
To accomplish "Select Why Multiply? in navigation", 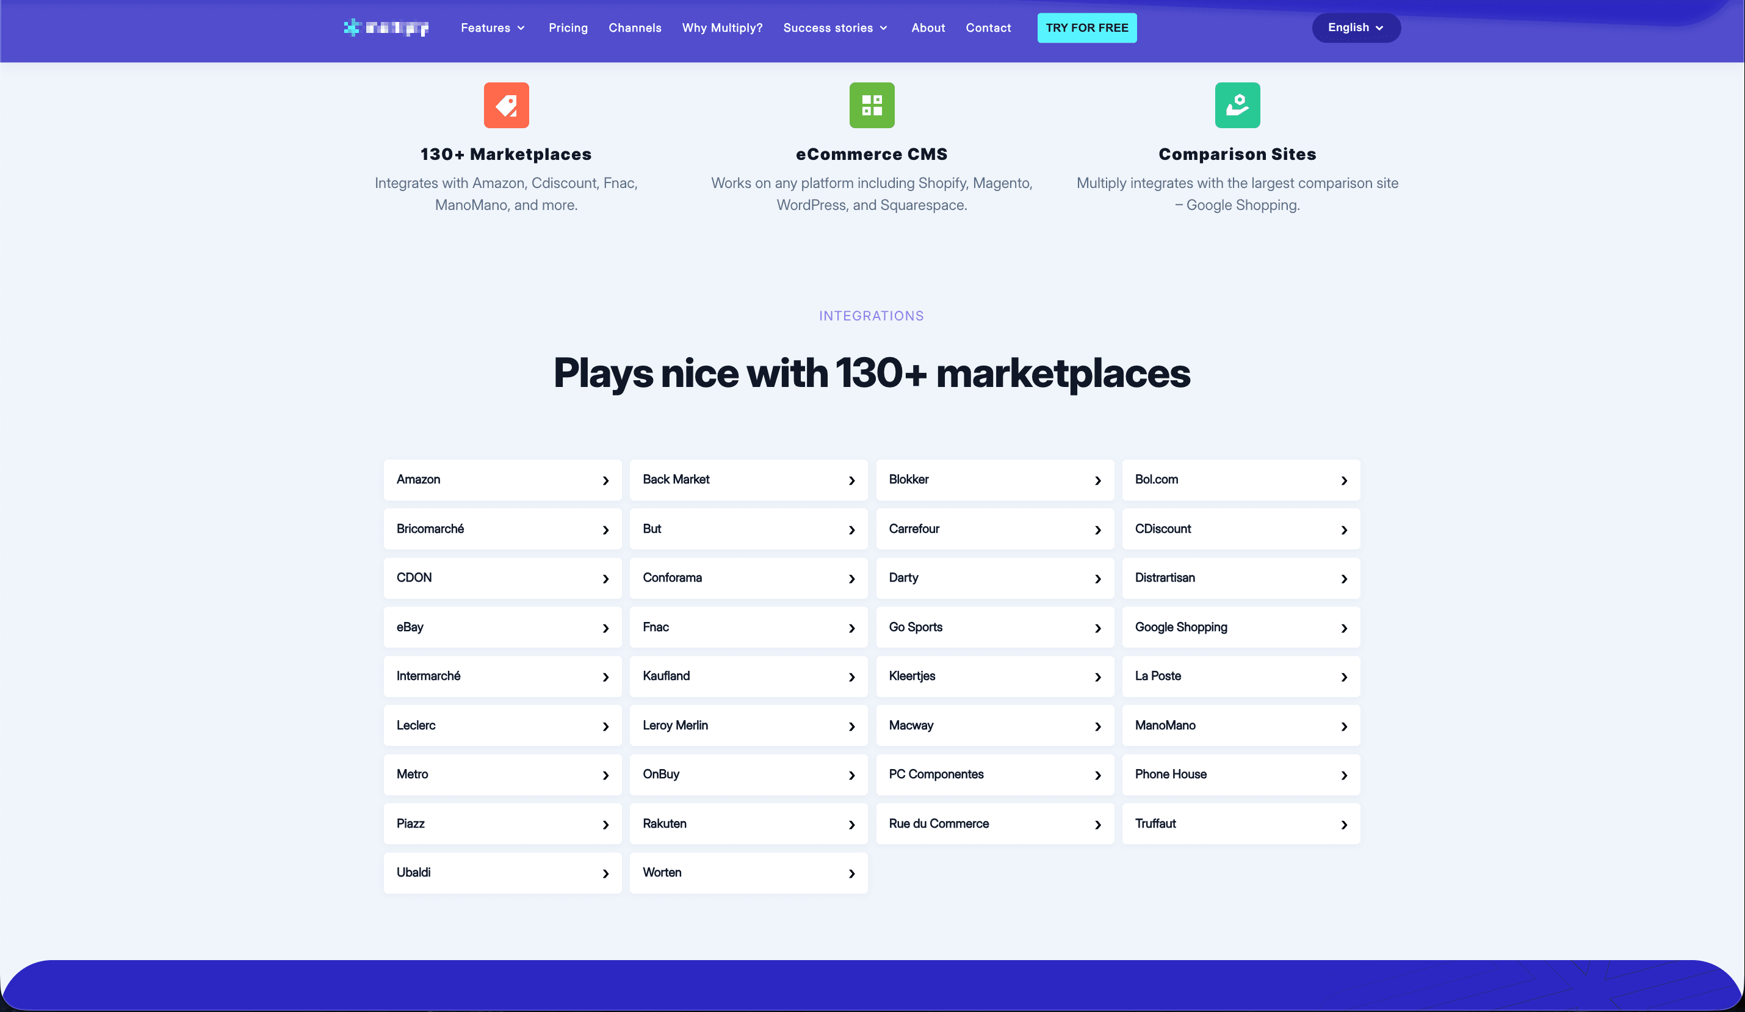I will [721, 27].
